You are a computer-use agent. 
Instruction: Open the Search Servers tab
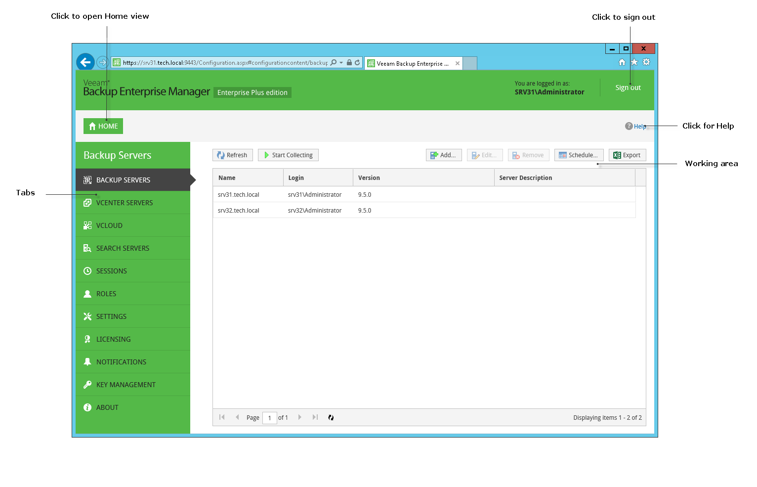point(133,248)
